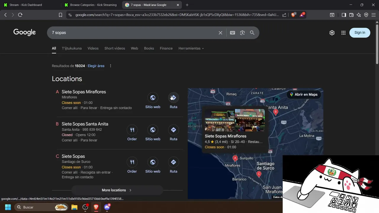
Task: Open the browser hamburger menu
Action: 374,15
